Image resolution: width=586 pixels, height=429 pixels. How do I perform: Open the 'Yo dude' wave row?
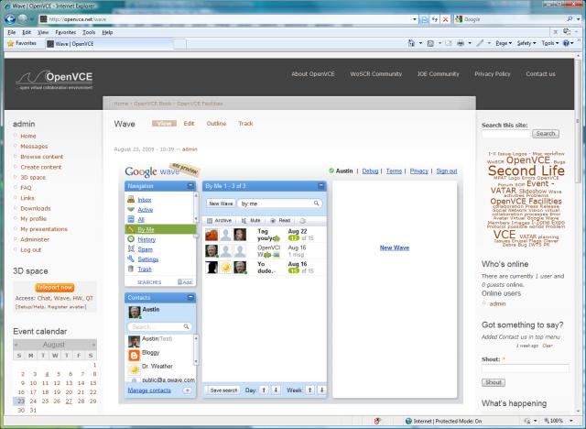pos(265,268)
